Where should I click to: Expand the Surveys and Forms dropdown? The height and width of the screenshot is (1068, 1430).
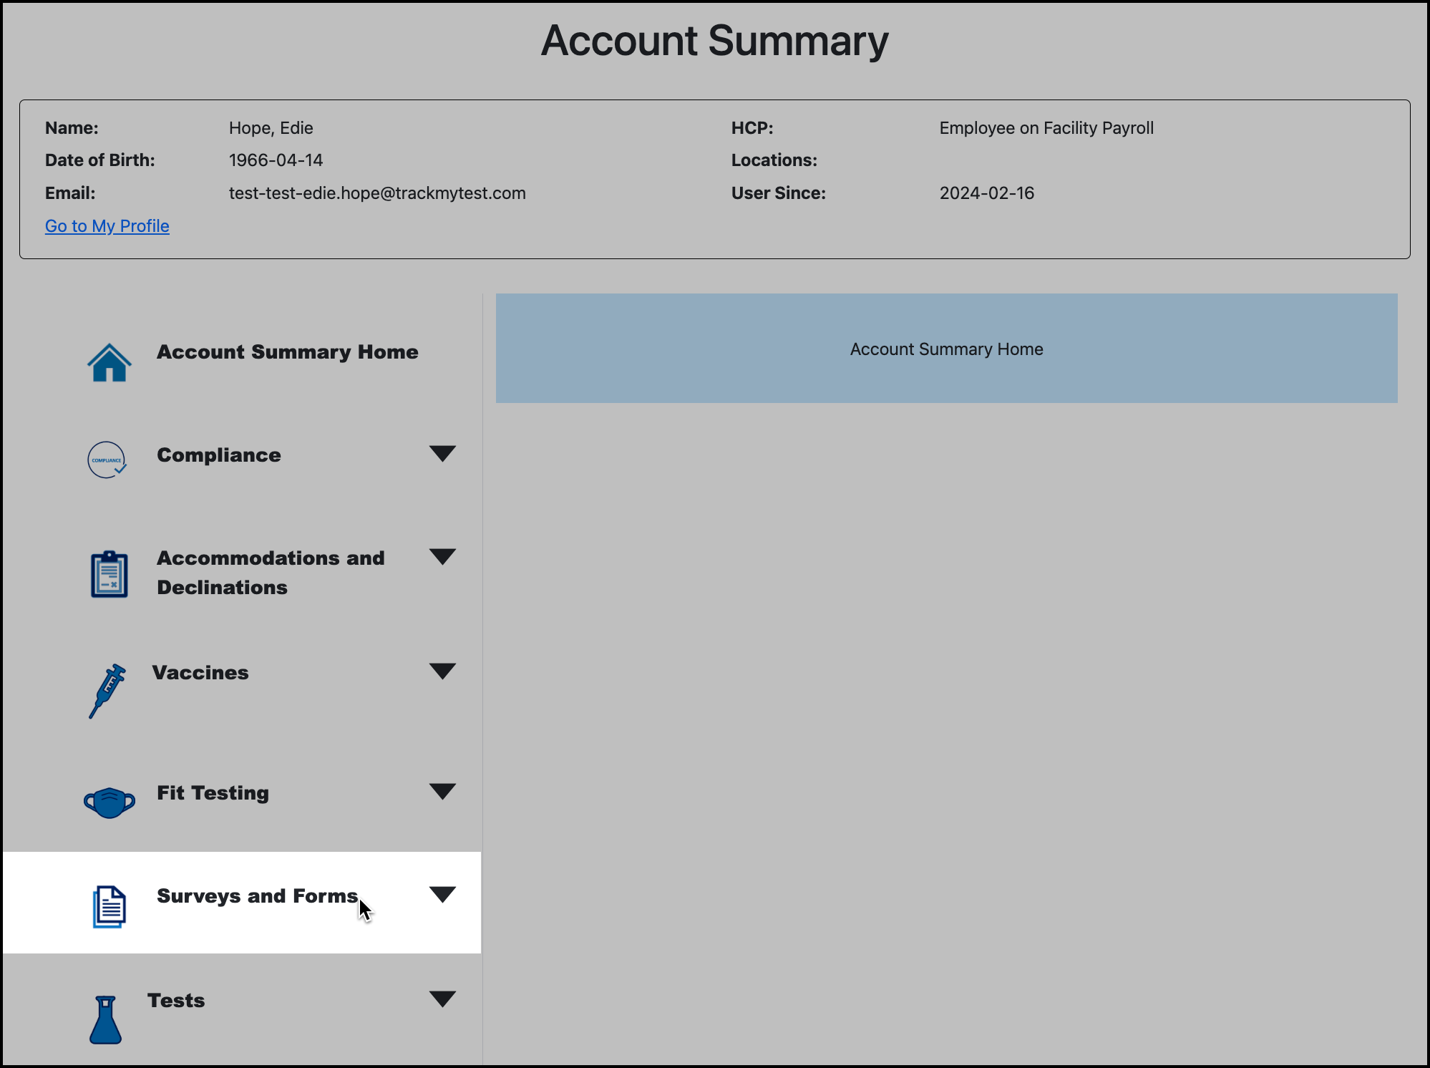443,894
